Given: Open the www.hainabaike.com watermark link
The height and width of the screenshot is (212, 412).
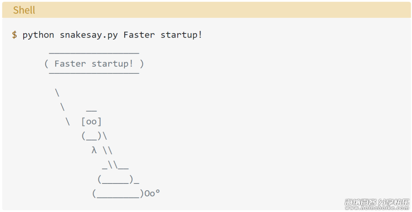Looking at the screenshot, I should pos(377,208).
